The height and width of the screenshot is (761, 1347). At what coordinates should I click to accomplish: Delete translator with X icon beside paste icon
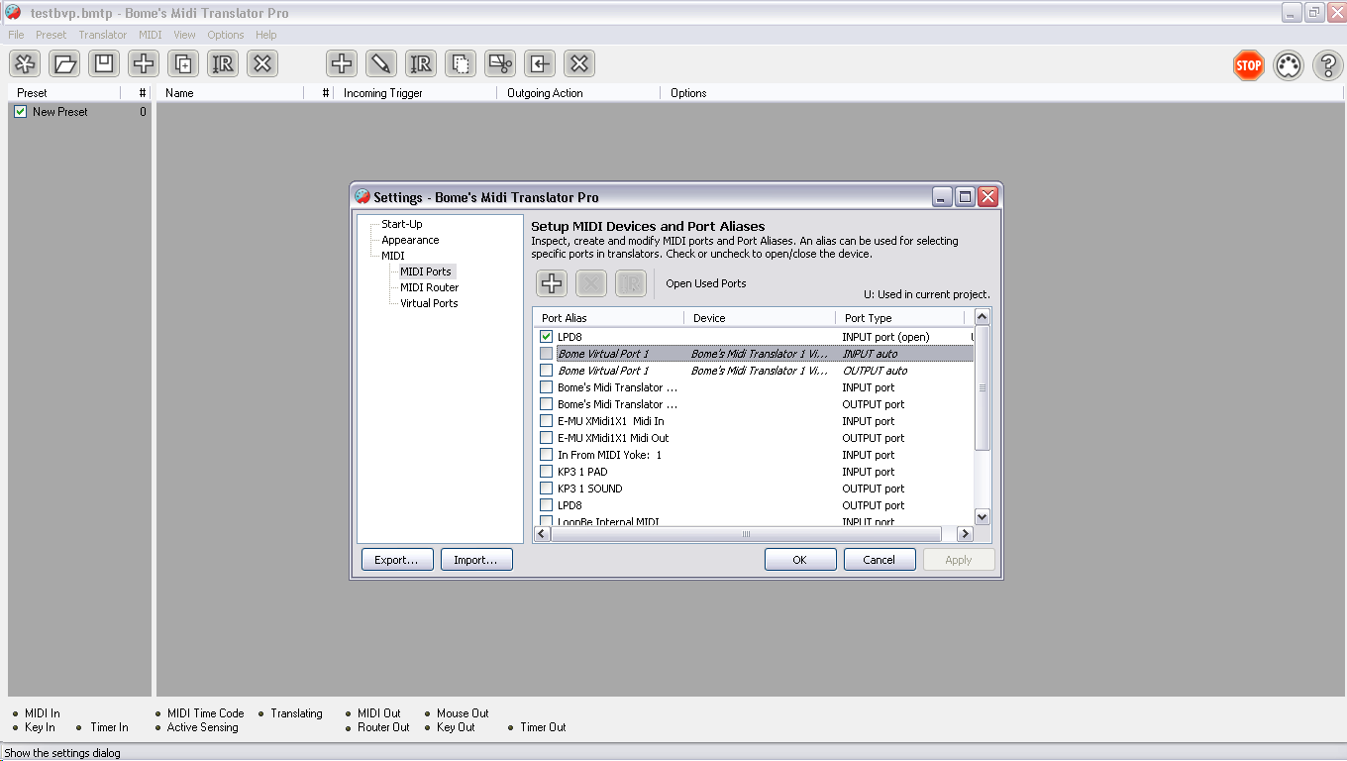coord(579,64)
